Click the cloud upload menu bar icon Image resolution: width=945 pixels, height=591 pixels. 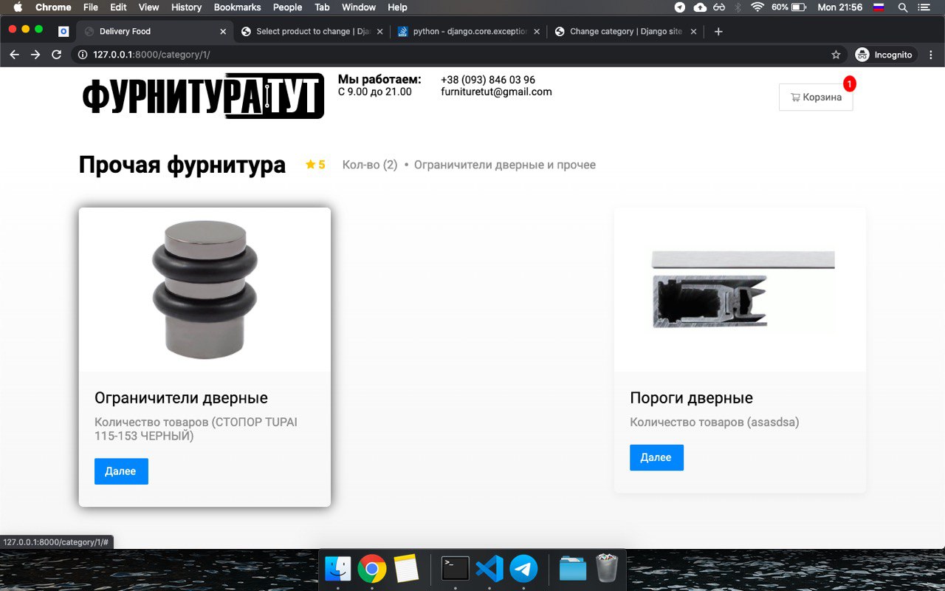(700, 7)
